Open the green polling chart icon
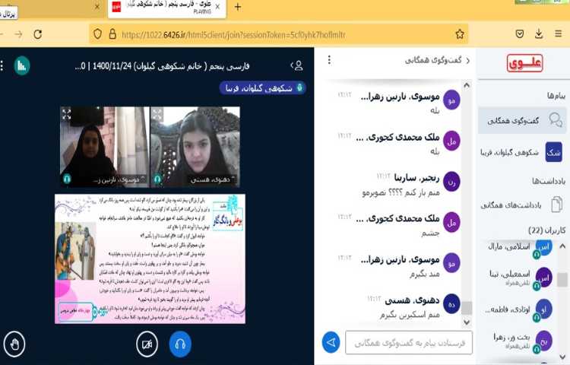This screenshot has width=570, height=365. (22, 66)
